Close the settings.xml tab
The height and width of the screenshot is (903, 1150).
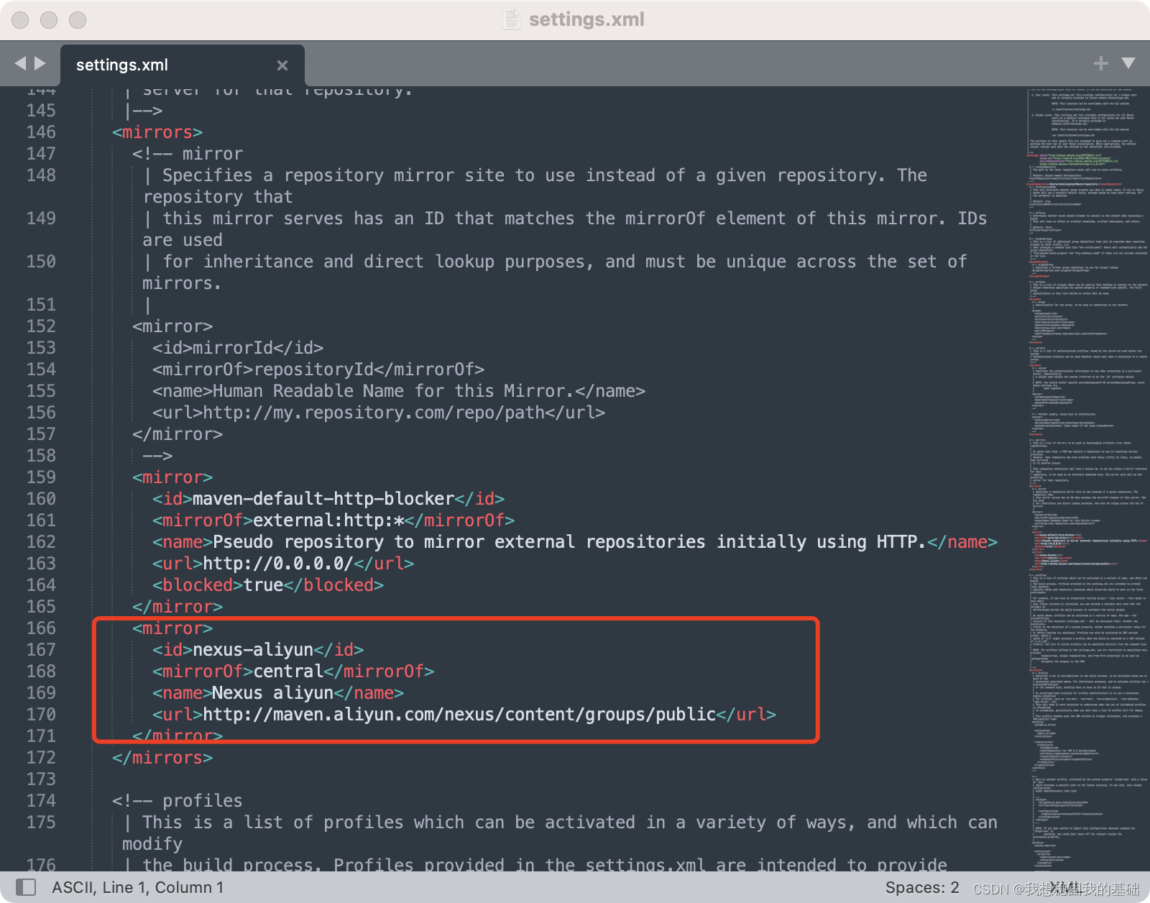pos(282,65)
